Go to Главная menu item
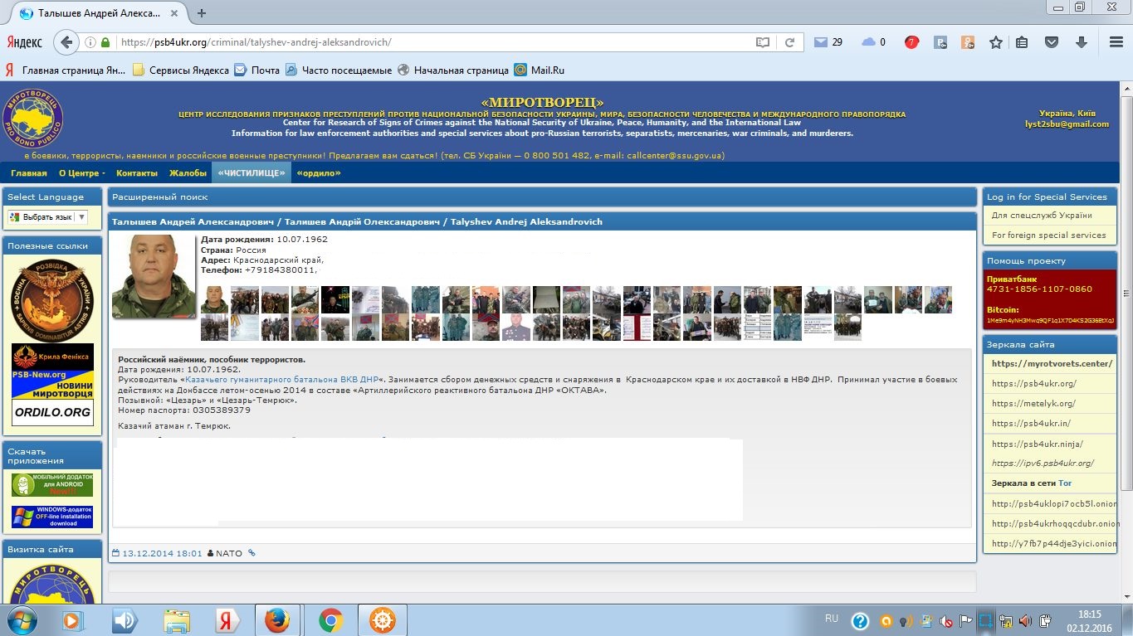 point(29,173)
